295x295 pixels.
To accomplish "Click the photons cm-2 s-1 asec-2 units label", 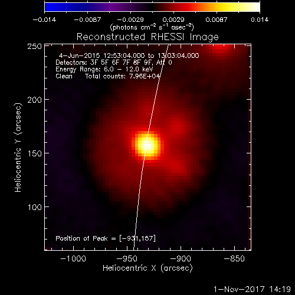I will (x=152, y=27).
